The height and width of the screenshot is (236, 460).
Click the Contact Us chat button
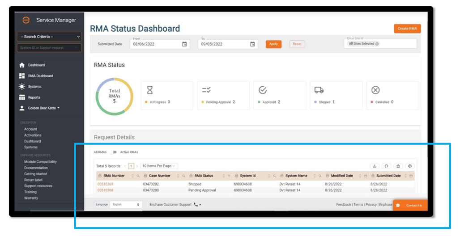pos(410,205)
